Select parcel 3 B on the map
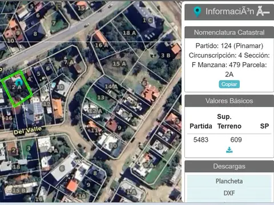 click(x=166, y=55)
